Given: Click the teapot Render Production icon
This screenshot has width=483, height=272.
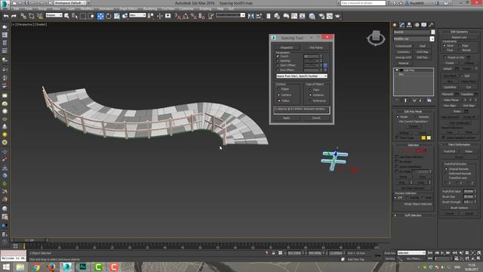Looking at the screenshot, I should (338, 16).
